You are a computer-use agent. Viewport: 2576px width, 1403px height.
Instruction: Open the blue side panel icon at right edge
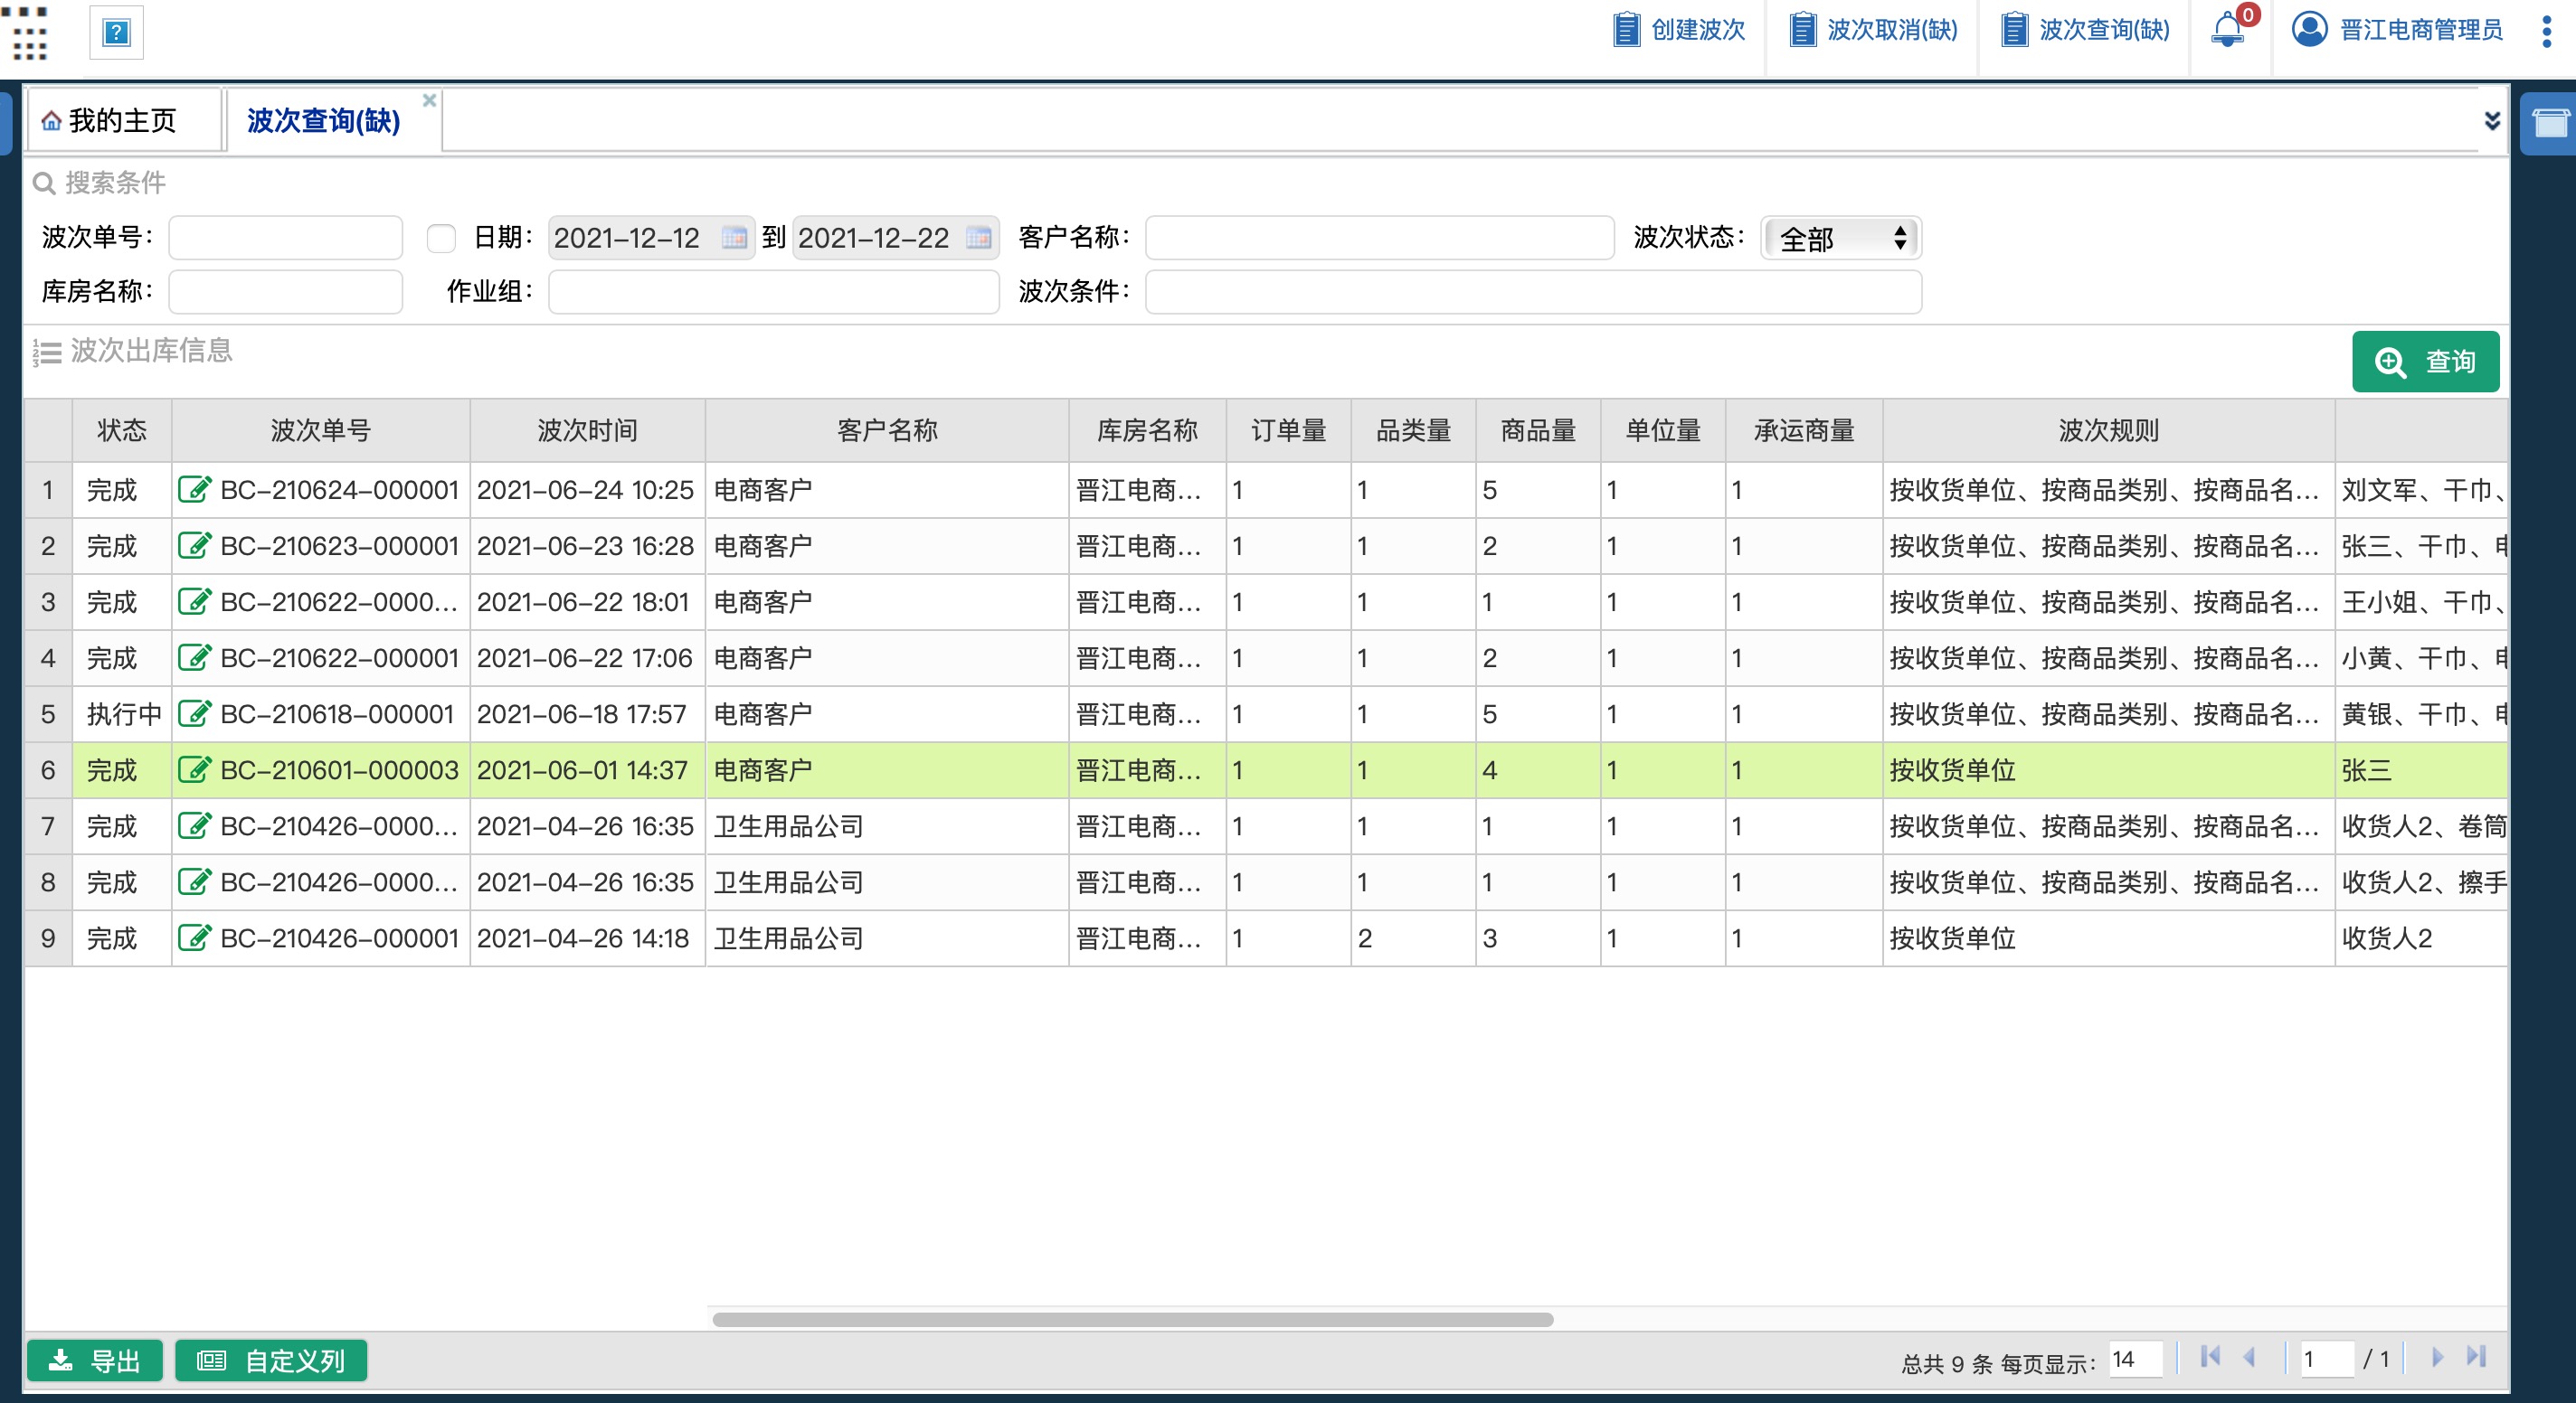(2549, 125)
